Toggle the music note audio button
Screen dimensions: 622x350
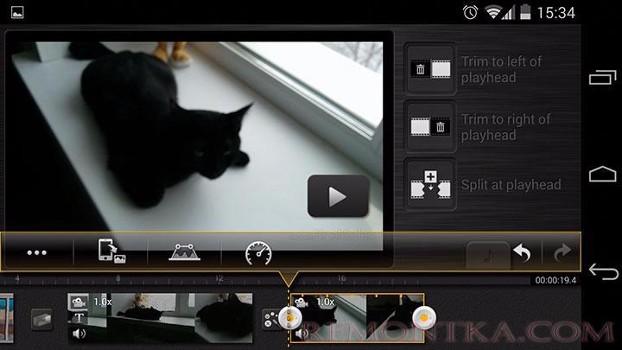[487, 254]
